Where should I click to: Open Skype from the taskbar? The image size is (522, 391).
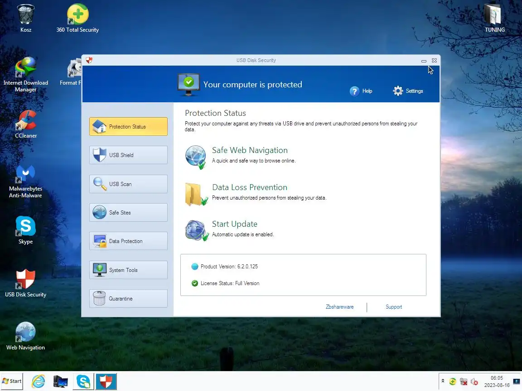[83, 381]
